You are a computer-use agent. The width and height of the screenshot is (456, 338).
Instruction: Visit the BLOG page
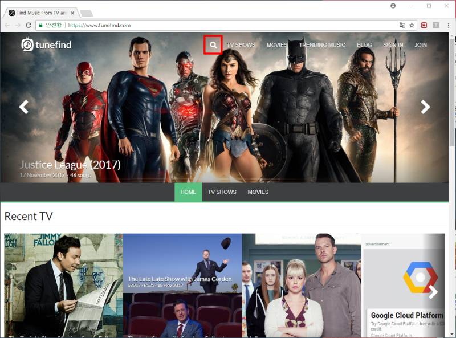pyautogui.click(x=364, y=45)
